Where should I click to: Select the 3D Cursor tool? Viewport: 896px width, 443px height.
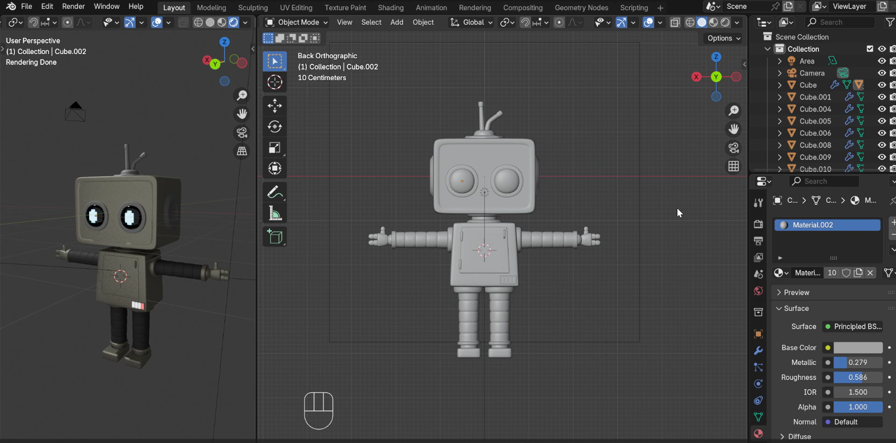(x=275, y=83)
